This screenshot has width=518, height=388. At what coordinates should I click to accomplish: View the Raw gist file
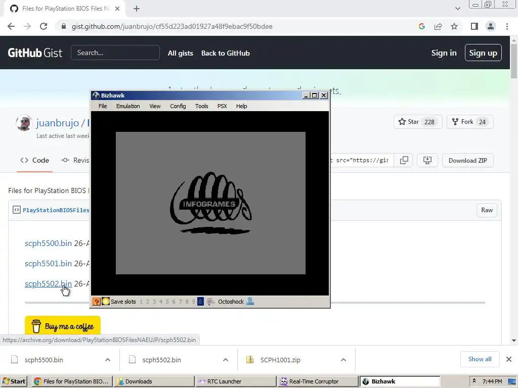pyautogui.click(x=487, y=210)
